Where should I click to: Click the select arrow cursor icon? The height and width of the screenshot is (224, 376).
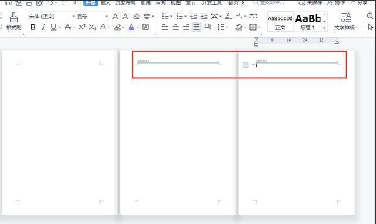(x=371, y=27)
